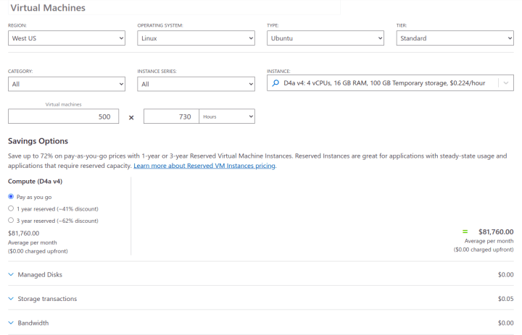Viewport: 522px width, 335px height.
Task: Click the 730 hours quantity field
Action: (171, 116)
